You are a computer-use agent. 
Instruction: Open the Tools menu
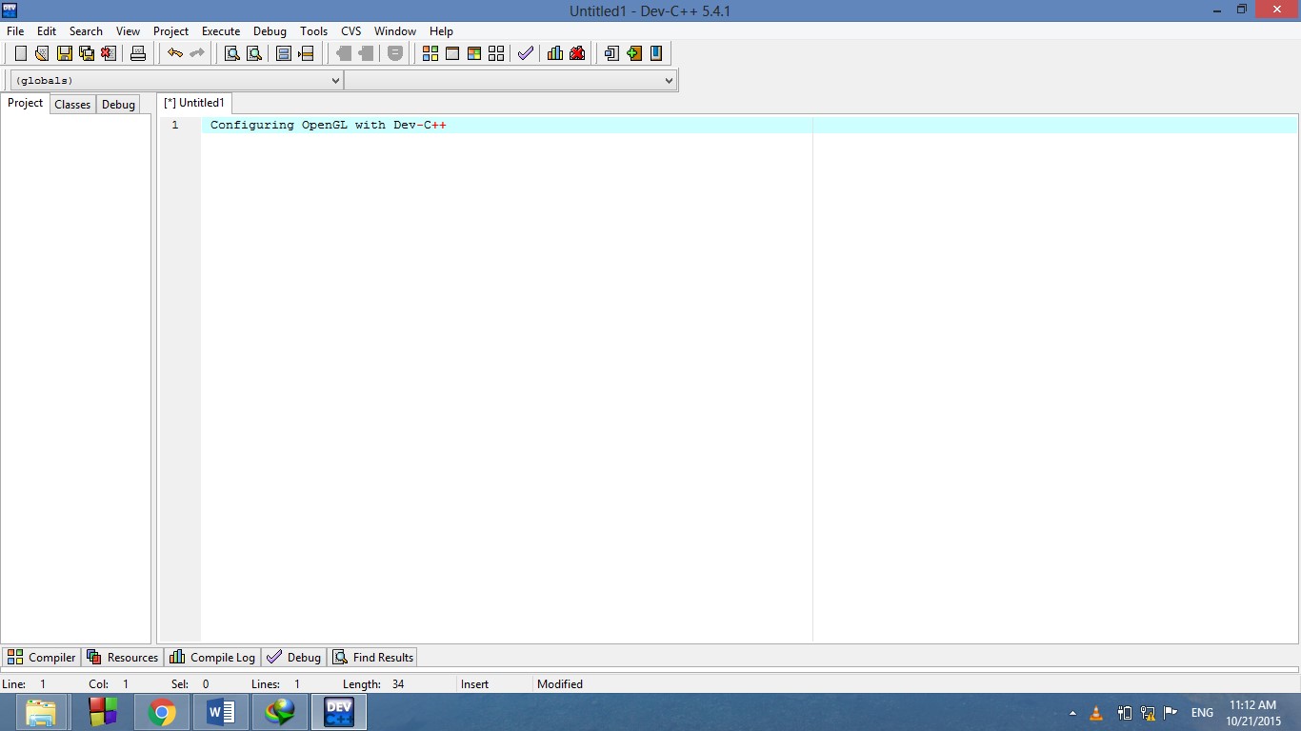[x=313, y=31]
